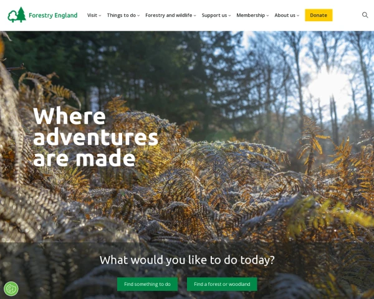
Task: Click the Where adventures are made heading
Action: pos(95,137)
